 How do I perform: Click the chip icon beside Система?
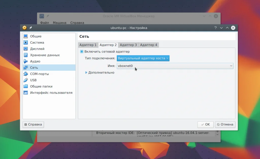pos(26,42)
